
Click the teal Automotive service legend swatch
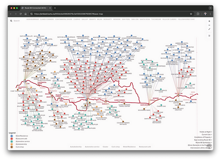pos(12,141)
